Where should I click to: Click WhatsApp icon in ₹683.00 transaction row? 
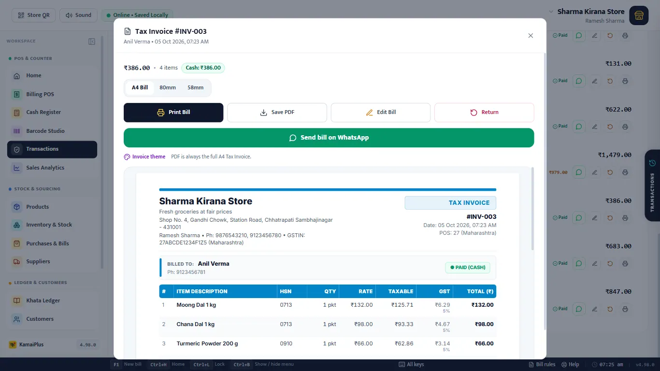point(579,263)
